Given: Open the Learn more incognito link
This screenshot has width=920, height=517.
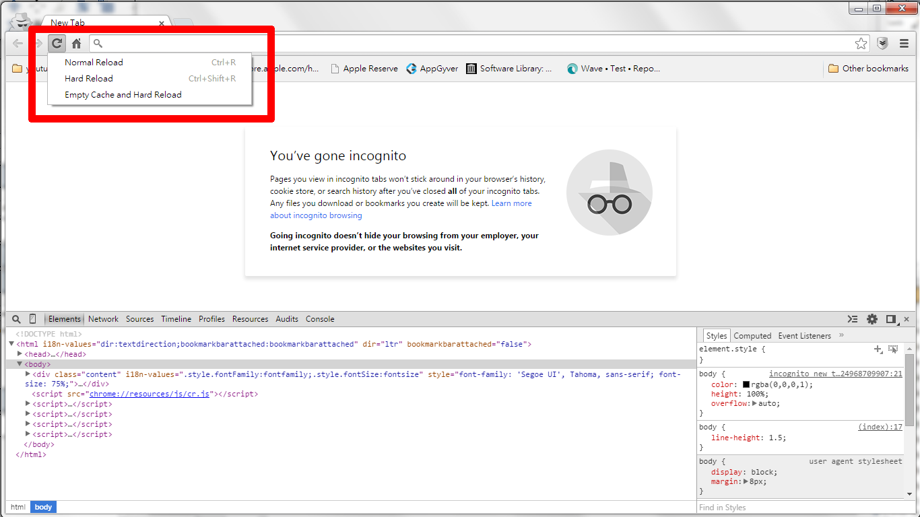Looking at the screenshot, I should pyautogui.click(x=511, y=203).
